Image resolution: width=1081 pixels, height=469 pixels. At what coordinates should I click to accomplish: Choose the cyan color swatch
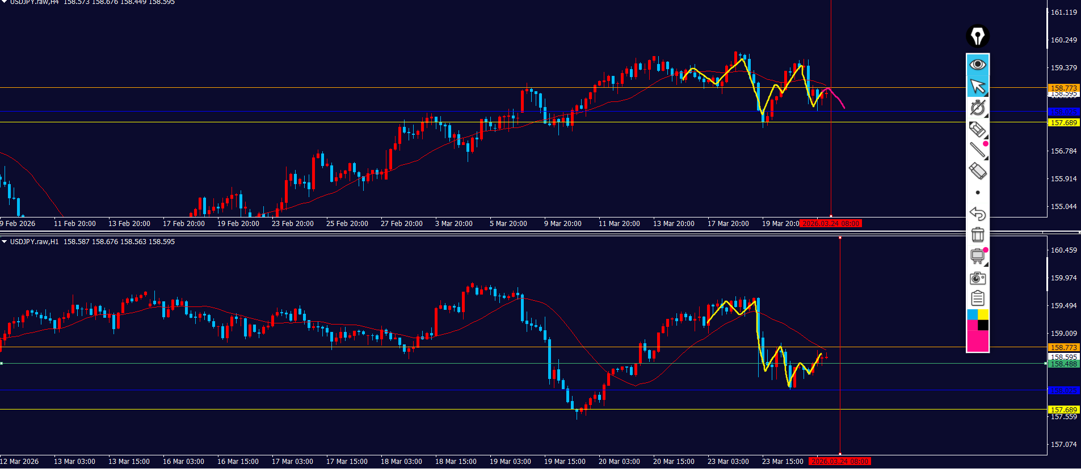(x=972, y=314)
